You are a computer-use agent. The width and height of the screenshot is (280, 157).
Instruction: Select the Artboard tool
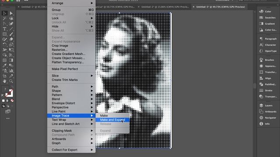5,76
